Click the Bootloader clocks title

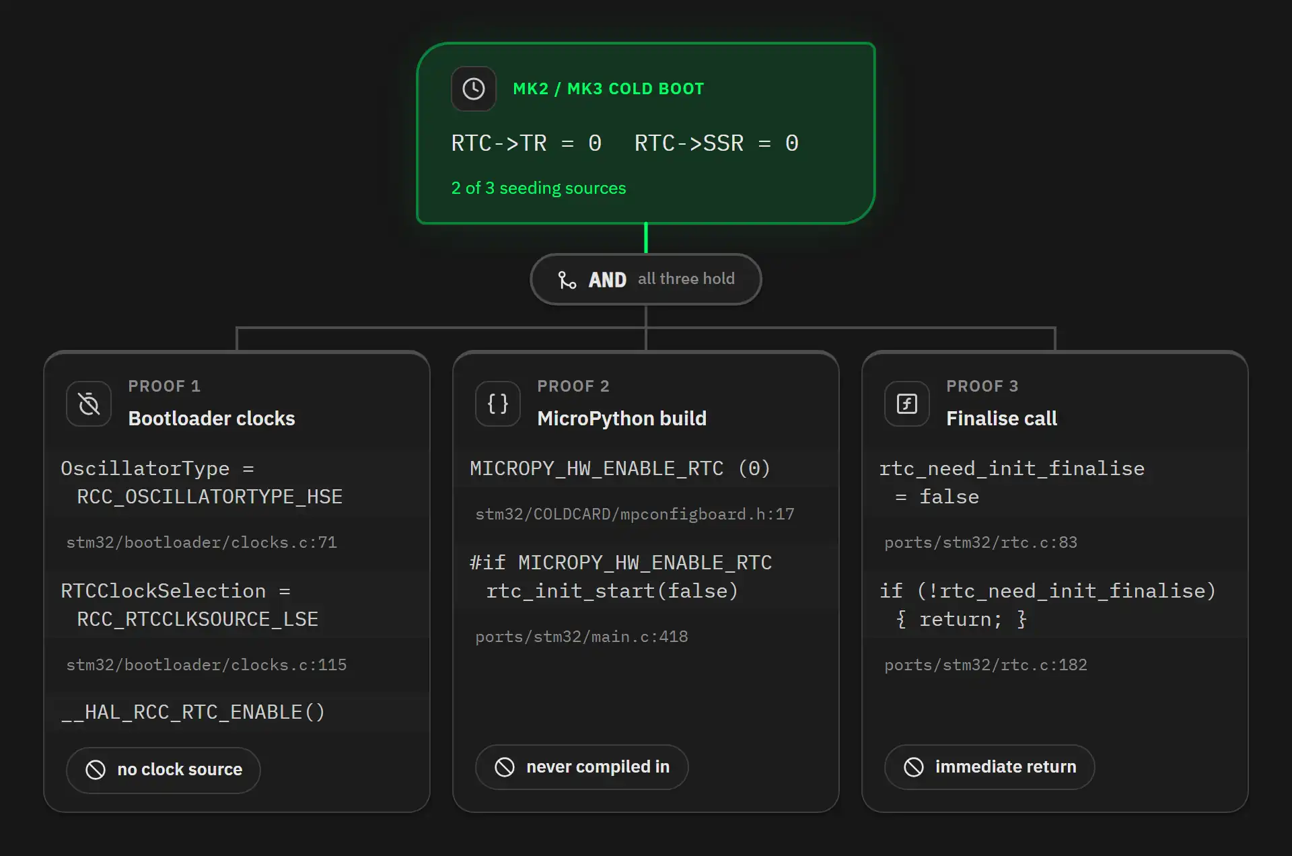click(x=211, y=419)
